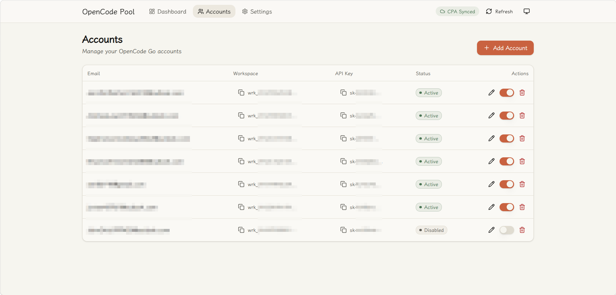The image size is (616, 295).
Task: Copy API key in fifth account row
Action: pos(343,184)
